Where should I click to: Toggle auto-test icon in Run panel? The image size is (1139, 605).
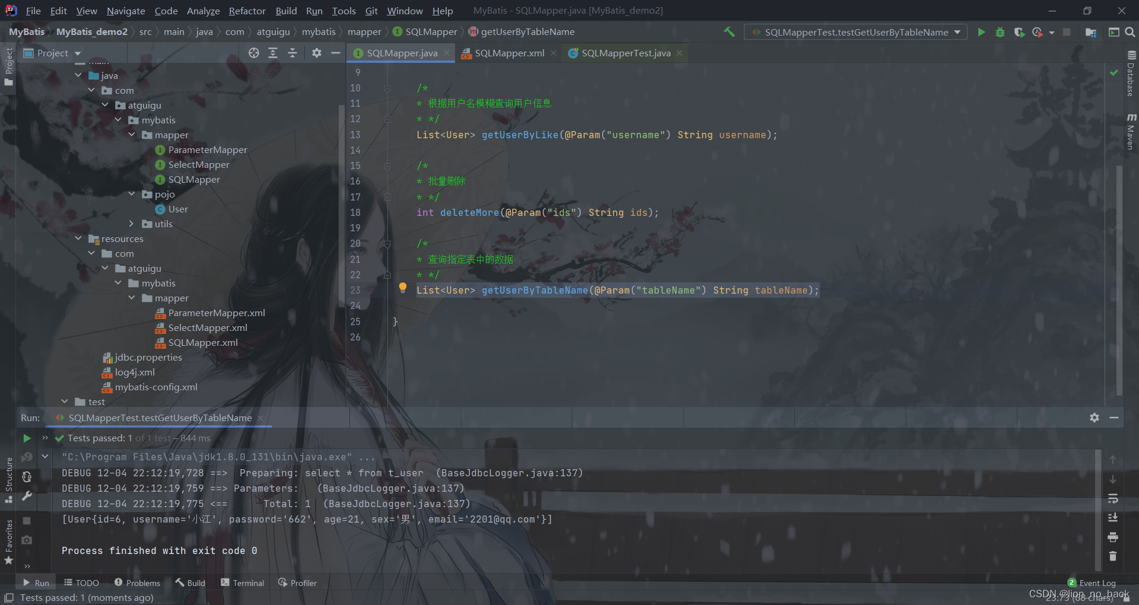27,477
